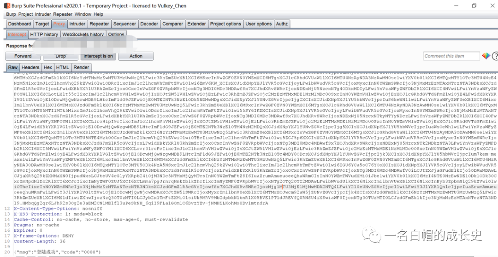Select the Intercept sub-tab
Image resolution: width=498 pixels, height=257 pixels.
point(17,34)
